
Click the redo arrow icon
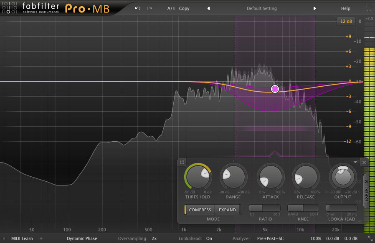(x=149, y=8)
